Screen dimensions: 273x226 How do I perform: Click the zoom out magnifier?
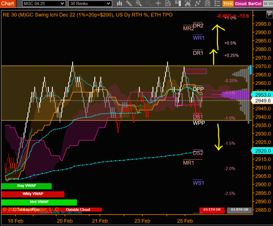149,3
